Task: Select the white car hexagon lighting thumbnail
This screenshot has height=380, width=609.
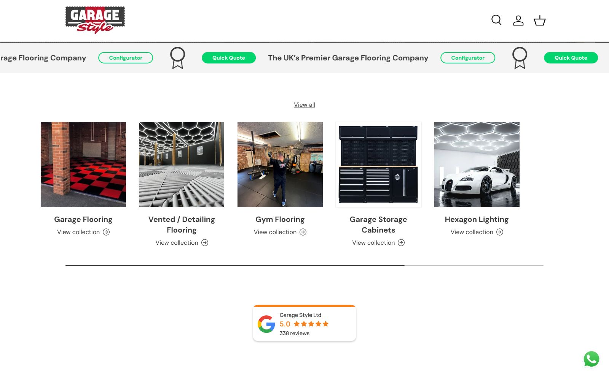Action: tap(477, 165)
